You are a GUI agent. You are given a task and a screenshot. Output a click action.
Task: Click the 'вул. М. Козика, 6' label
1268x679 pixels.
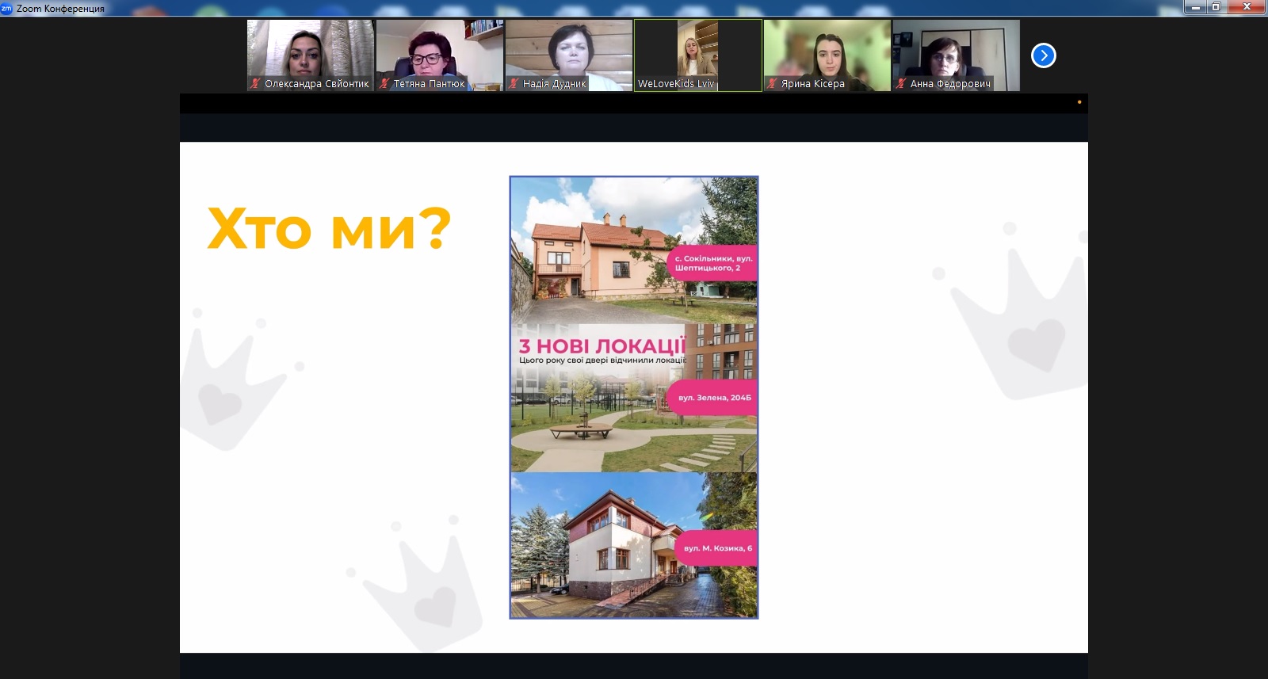point(717,548)
